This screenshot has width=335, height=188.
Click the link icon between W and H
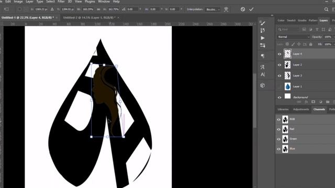[x=98, y=9]
